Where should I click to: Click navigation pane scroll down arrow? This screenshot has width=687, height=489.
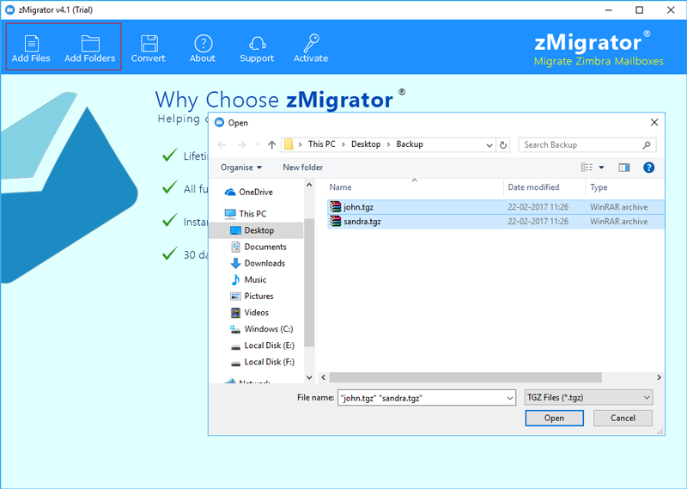click(309, 377)
